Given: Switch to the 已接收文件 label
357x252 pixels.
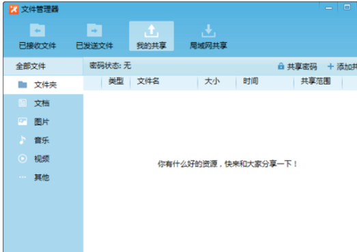Looking at the screenshot, I should (38, 46).
